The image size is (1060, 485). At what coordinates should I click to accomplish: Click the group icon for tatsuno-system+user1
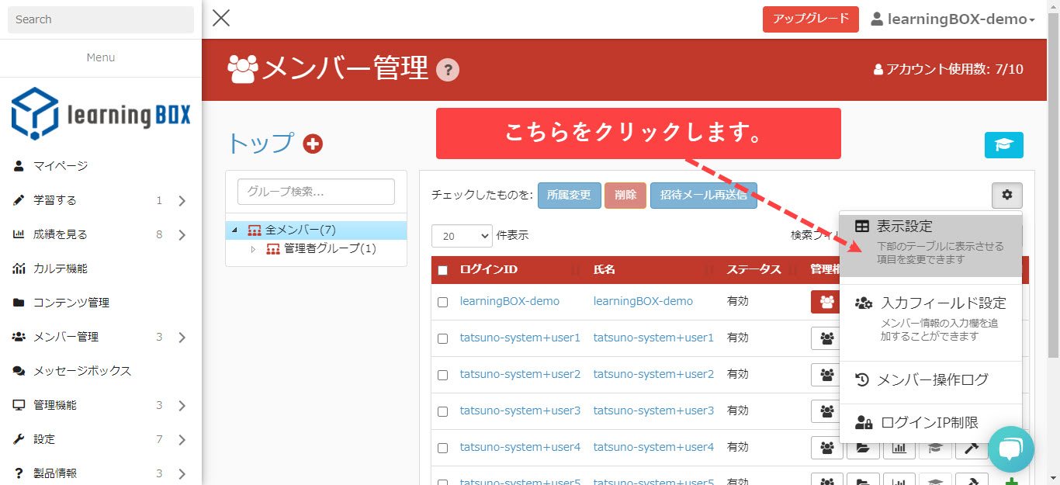tap(826, 338)
